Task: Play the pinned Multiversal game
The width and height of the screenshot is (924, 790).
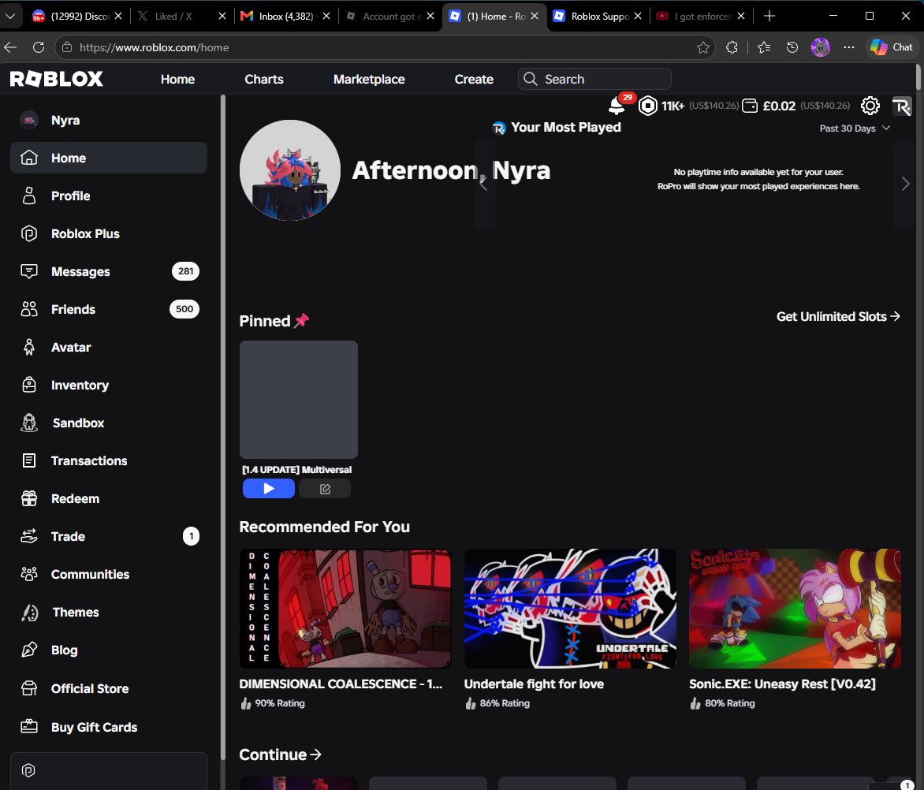Action: click(269, 488)
